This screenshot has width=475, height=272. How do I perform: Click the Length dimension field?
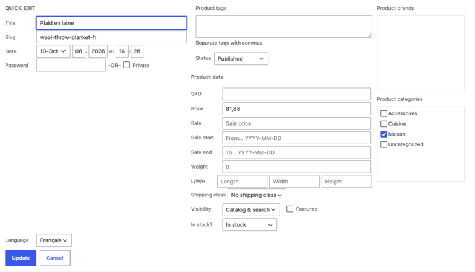(x=242, y=182)
